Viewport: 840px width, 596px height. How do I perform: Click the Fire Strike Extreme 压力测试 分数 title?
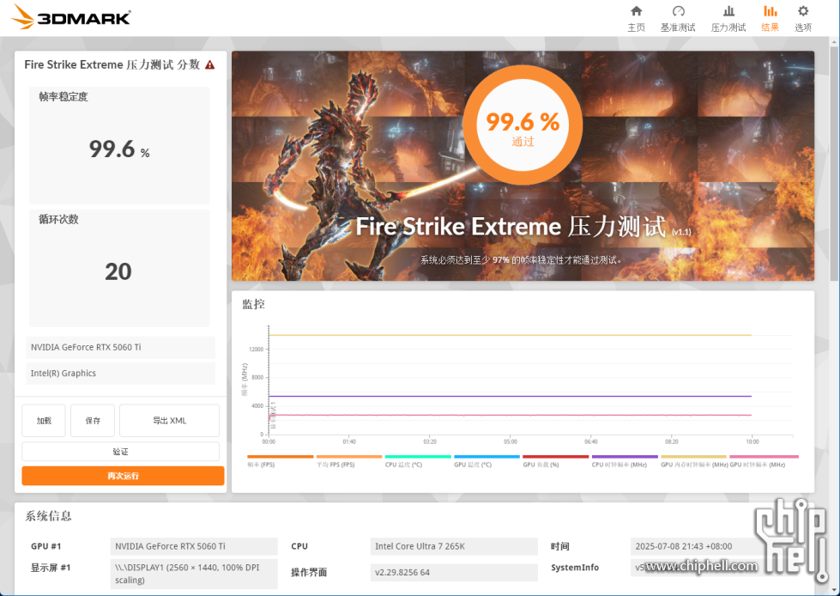[x=112, y=65]
